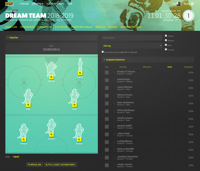Add David Rautio with plus button
200x171 pixels.
point(107,80)
